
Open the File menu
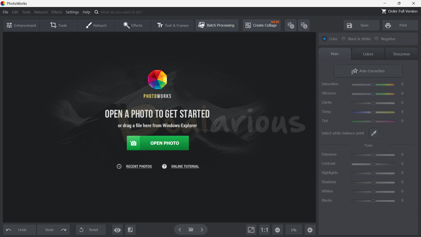click(x=5, y=12)
